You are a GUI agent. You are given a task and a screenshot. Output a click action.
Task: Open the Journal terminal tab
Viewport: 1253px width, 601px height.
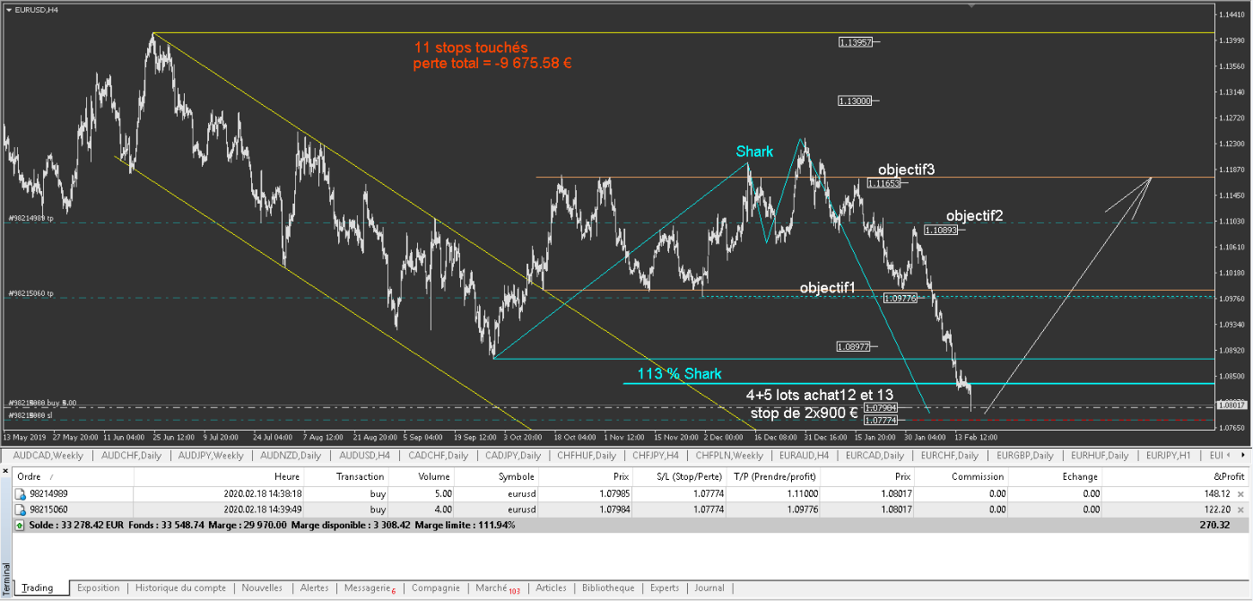pyautogui.click(x=709, y=588)
